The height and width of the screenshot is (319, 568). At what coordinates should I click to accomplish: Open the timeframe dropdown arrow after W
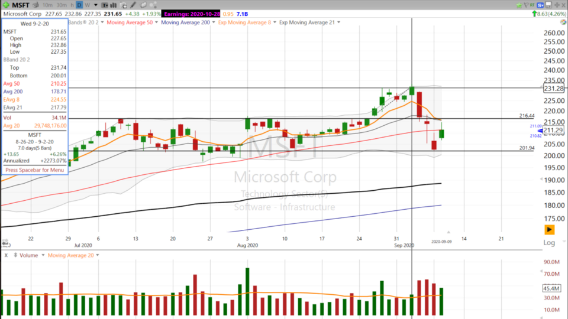point(95,4)
